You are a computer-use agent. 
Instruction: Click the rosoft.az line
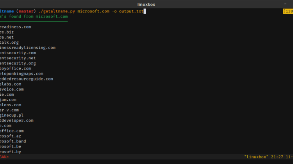click(11, 136)
